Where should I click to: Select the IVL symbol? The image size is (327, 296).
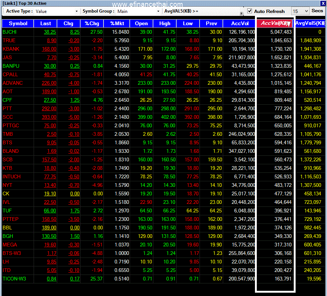[6, 202]
